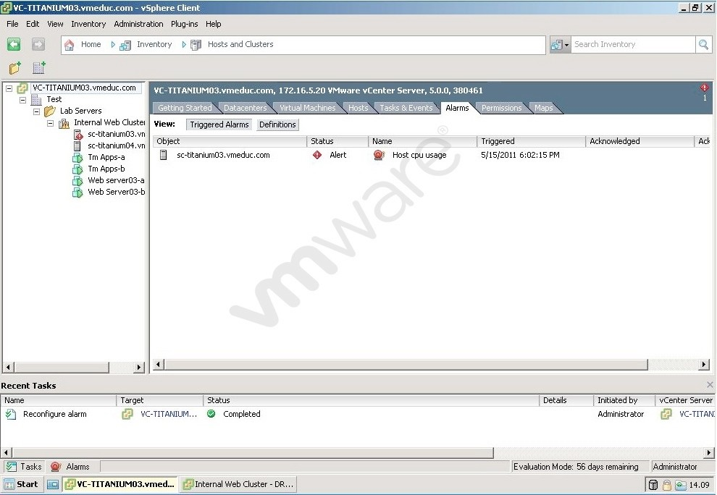The height and width of the screenshot is (495, 717).
Task: Switch to the Tasks & Events tab
Action: point(406,108)
